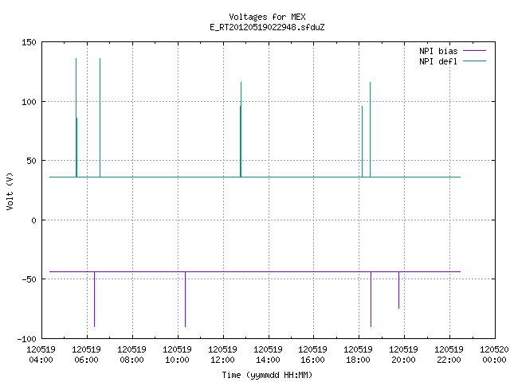Click the x-axis tick label '120519 20:00'

[x=404, y=355]
